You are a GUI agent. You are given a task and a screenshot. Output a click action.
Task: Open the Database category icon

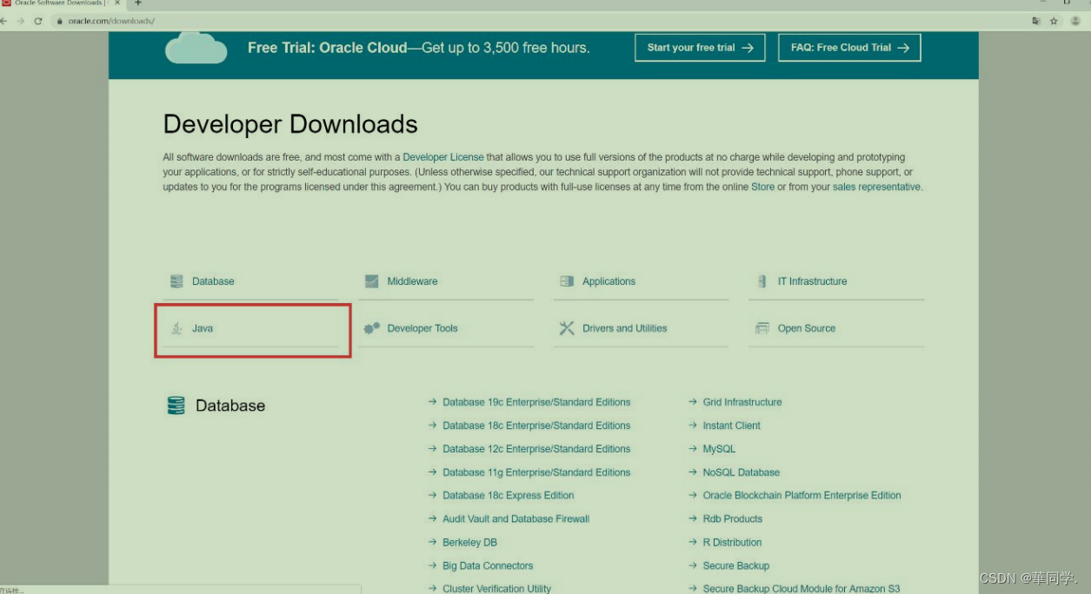[x=176, y=281]
